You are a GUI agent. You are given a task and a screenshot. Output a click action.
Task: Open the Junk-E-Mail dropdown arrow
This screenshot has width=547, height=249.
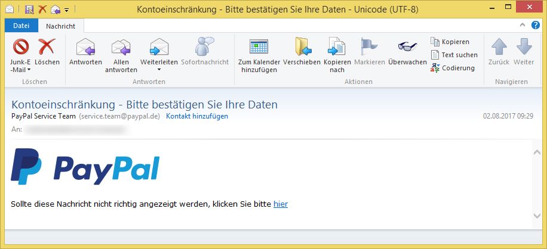(29, 70)
